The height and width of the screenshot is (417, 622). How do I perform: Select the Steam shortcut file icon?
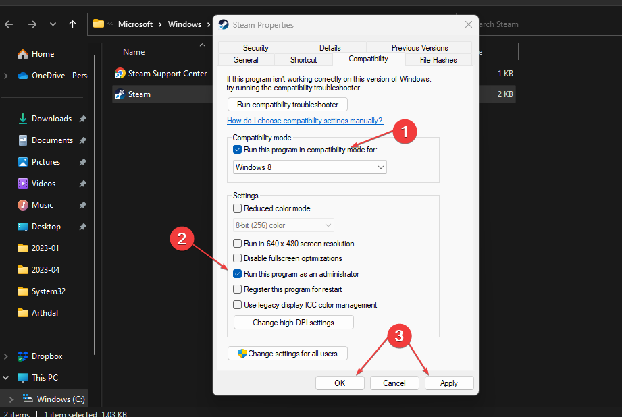[x=120, y=94]
